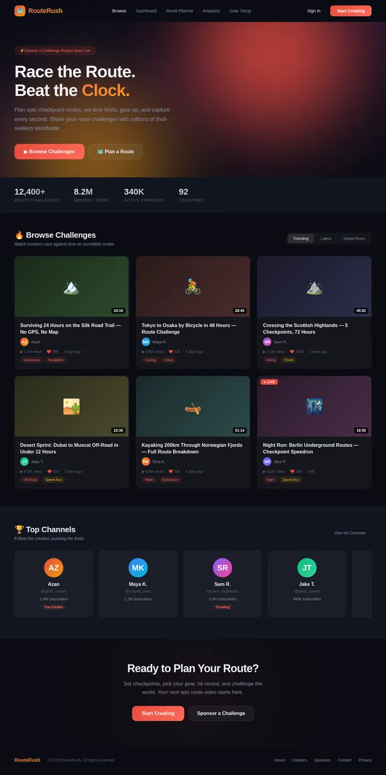Follow the View All Channels link
The width and height of the screenshot is (386, 775).
[350, 533]
